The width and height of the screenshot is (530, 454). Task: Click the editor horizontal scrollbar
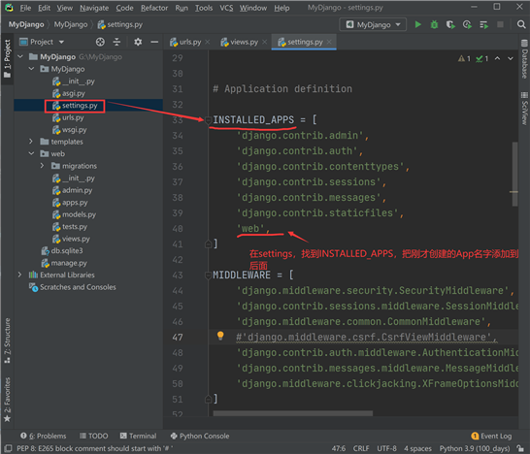293,413
